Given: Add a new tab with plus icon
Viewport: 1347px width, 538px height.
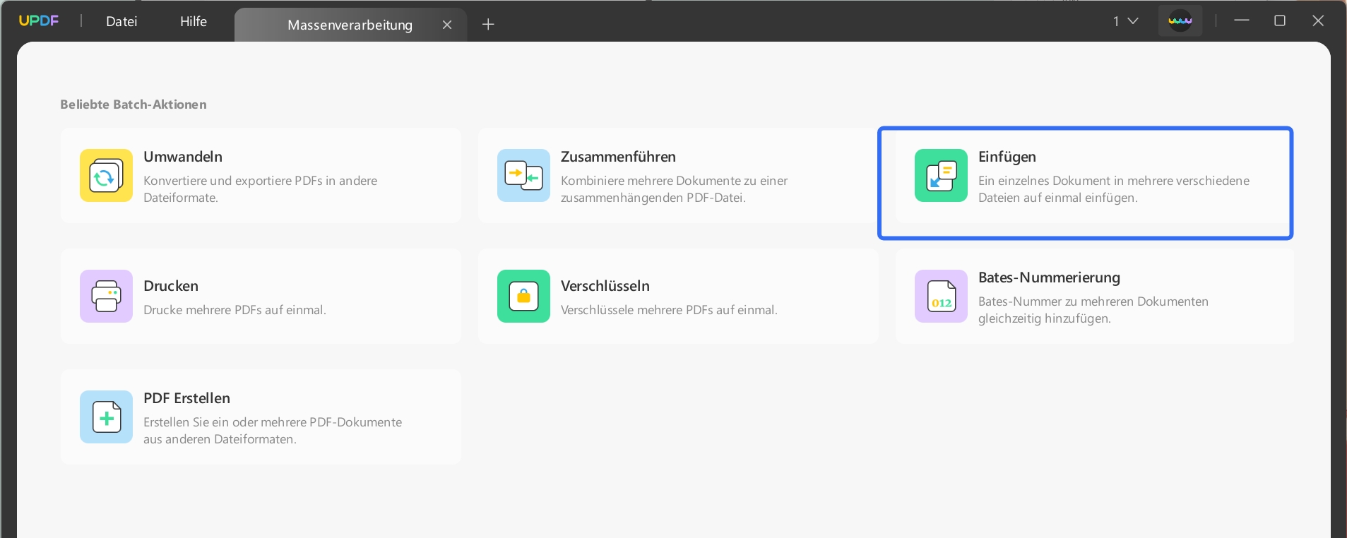Looking at the screenshot, I should (x=488, y=25).
